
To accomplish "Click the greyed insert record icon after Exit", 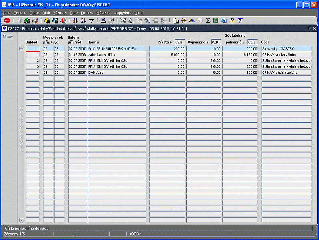I will [x=19, y=21].
